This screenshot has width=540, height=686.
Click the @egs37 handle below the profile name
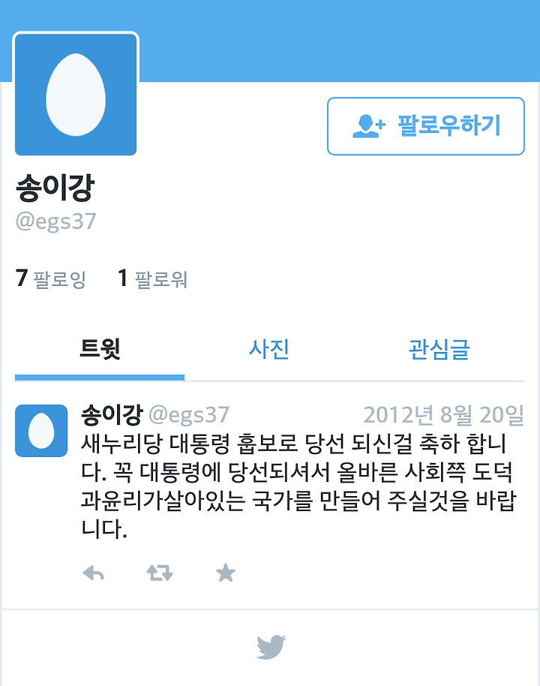click(x=55, y=221)
